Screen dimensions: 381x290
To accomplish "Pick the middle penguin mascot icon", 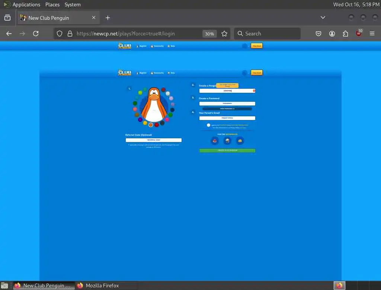I will coord(227,141).
